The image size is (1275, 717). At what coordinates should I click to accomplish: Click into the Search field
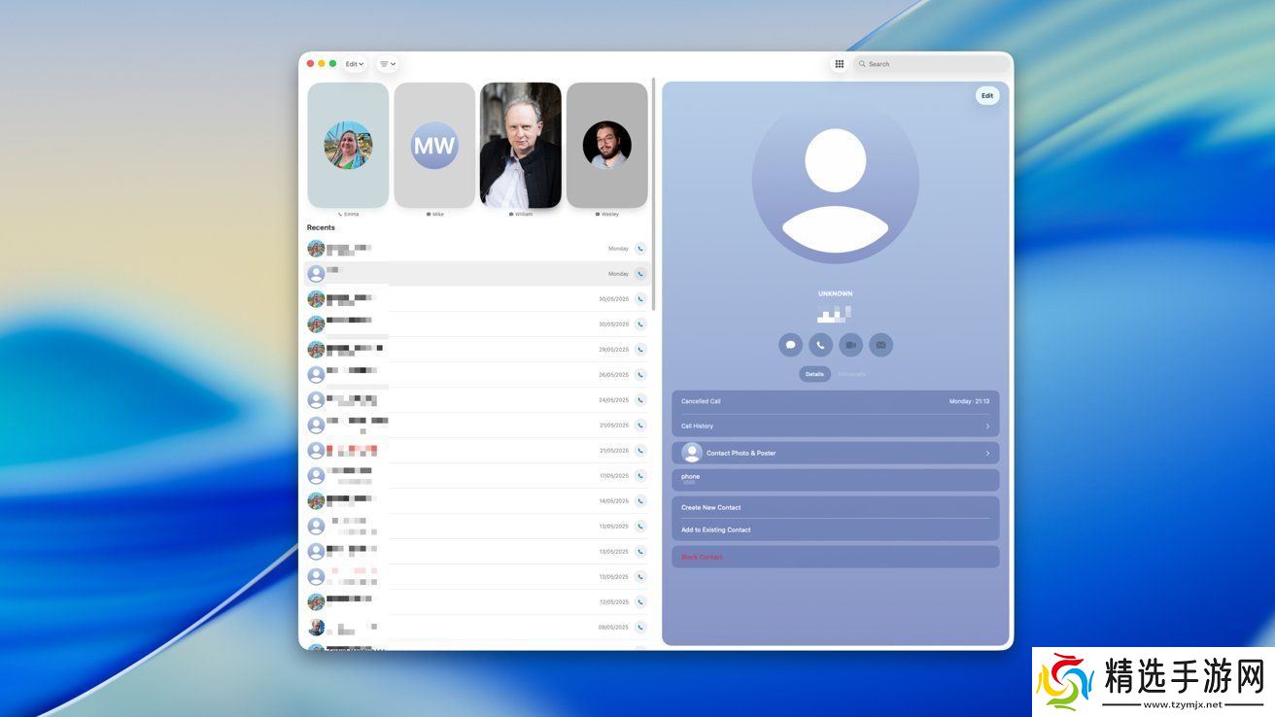[x=933, y=64]
